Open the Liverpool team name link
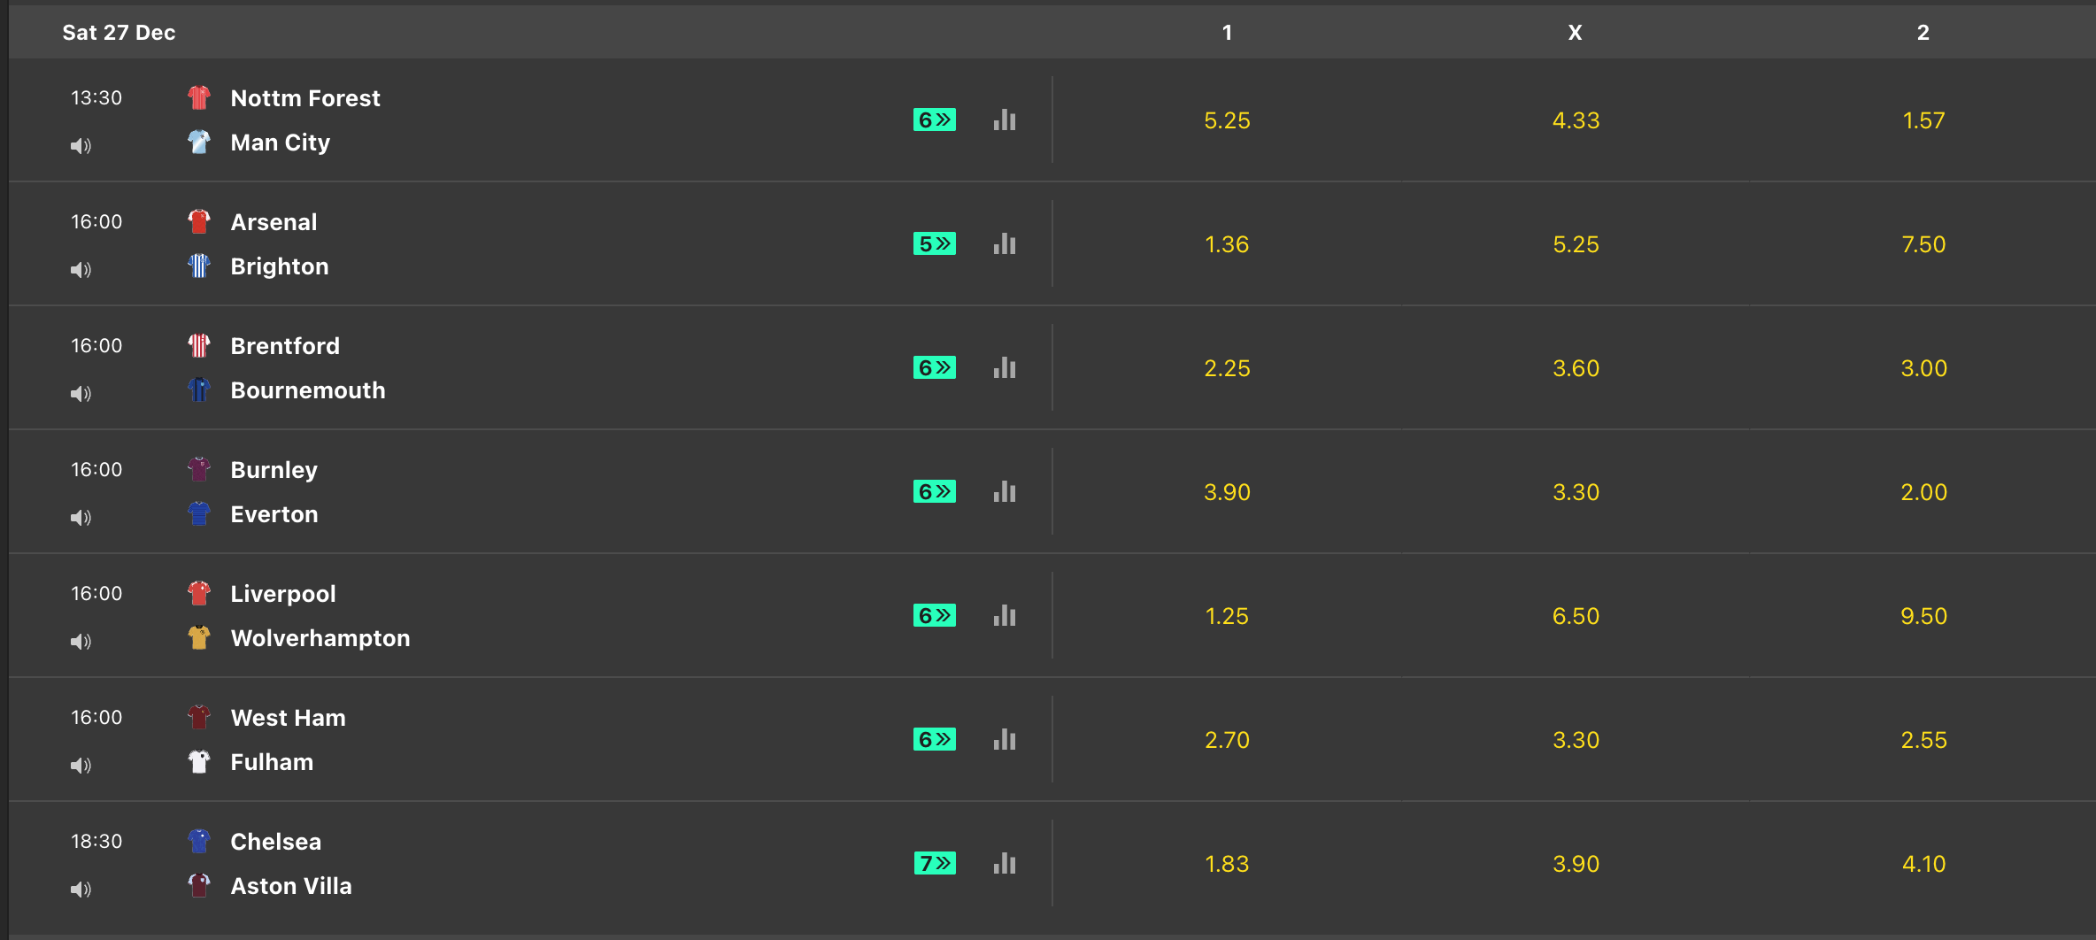 pos(283,594)
